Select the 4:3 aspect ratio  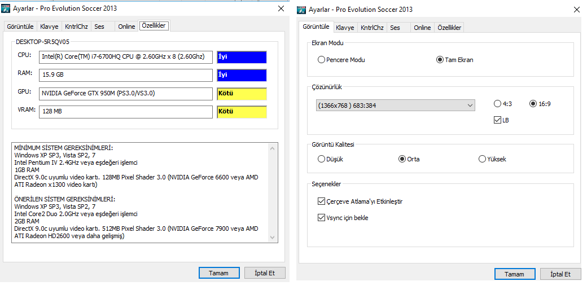coord(497,104)
